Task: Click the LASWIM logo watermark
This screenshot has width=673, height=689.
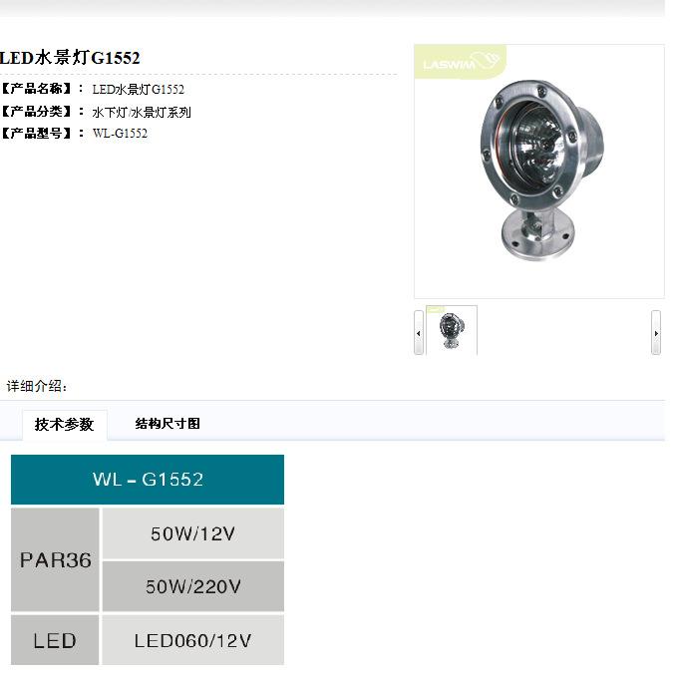Action: (x=461, y=62)
